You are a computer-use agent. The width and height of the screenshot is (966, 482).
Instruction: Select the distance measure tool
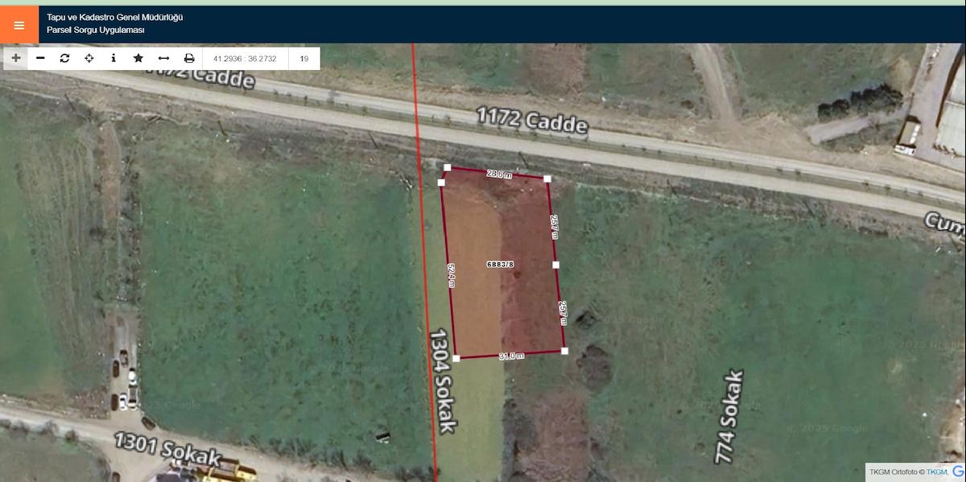pyautogui.click(x=163, y=58)
